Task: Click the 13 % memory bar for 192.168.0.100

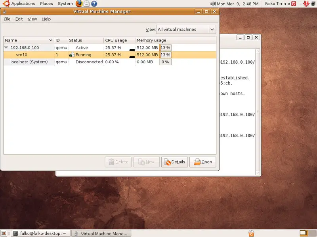Action: pos(165,48)
